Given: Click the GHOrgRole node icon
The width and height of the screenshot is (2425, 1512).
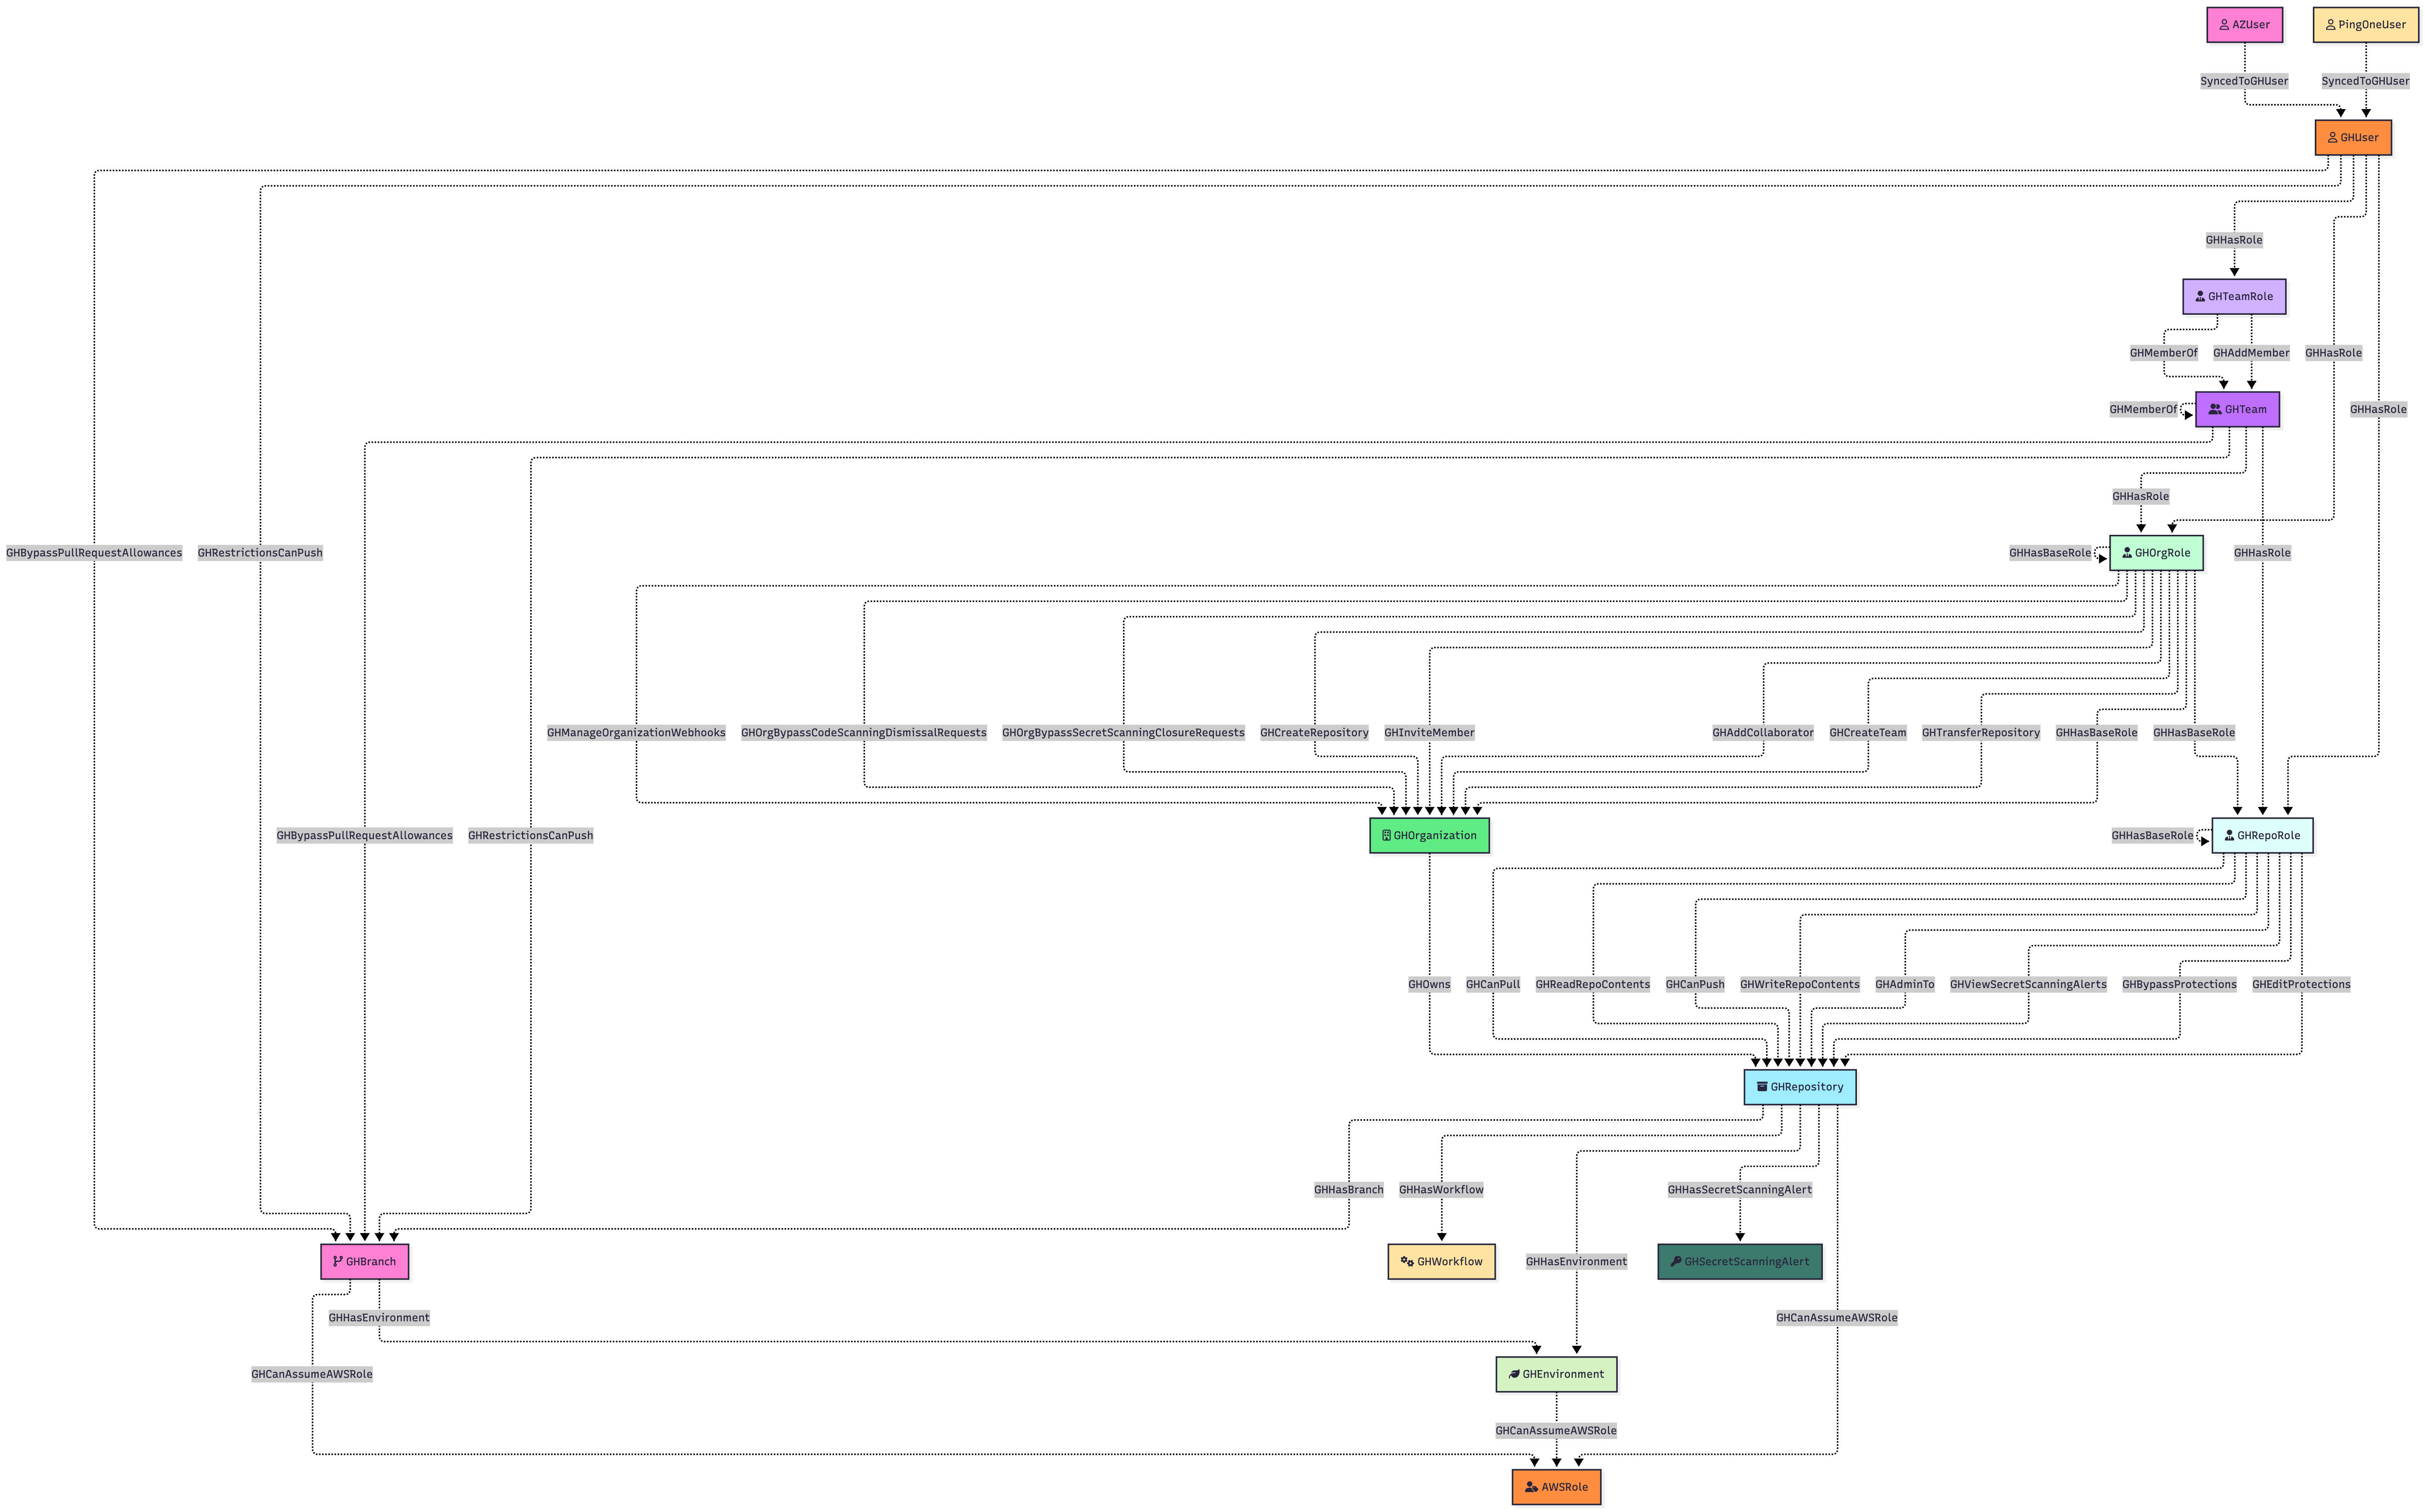Looking at the screenshot, I should 2127,553.
